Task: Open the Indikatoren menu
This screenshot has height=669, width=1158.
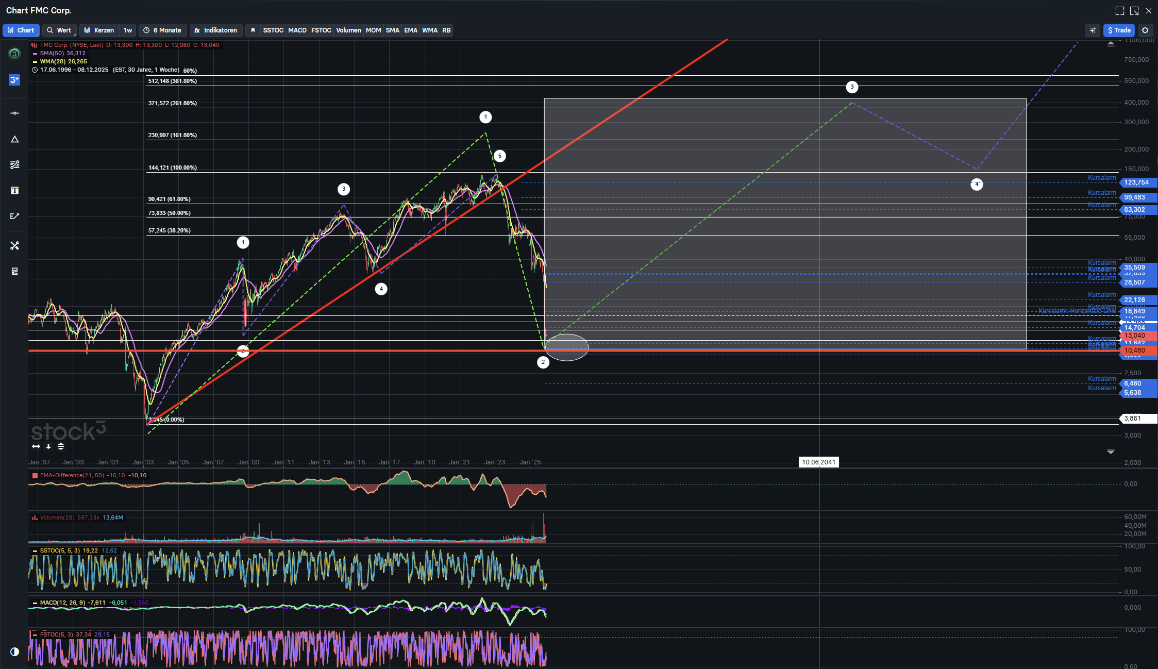Action: [x=215, y=30]
